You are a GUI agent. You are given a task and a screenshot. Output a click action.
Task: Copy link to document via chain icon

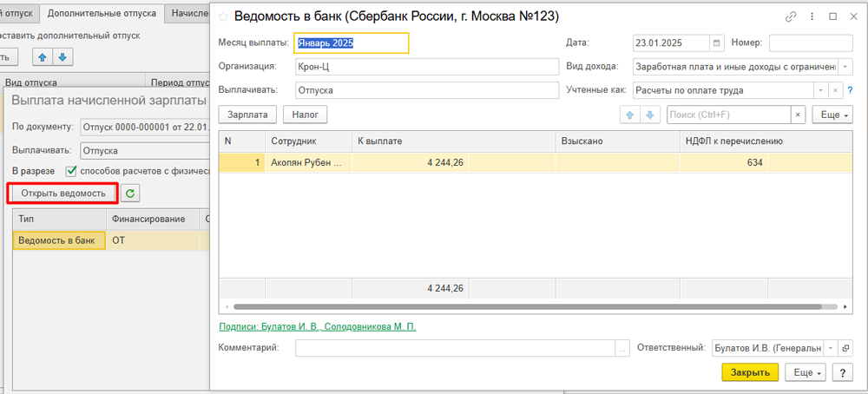791,16
